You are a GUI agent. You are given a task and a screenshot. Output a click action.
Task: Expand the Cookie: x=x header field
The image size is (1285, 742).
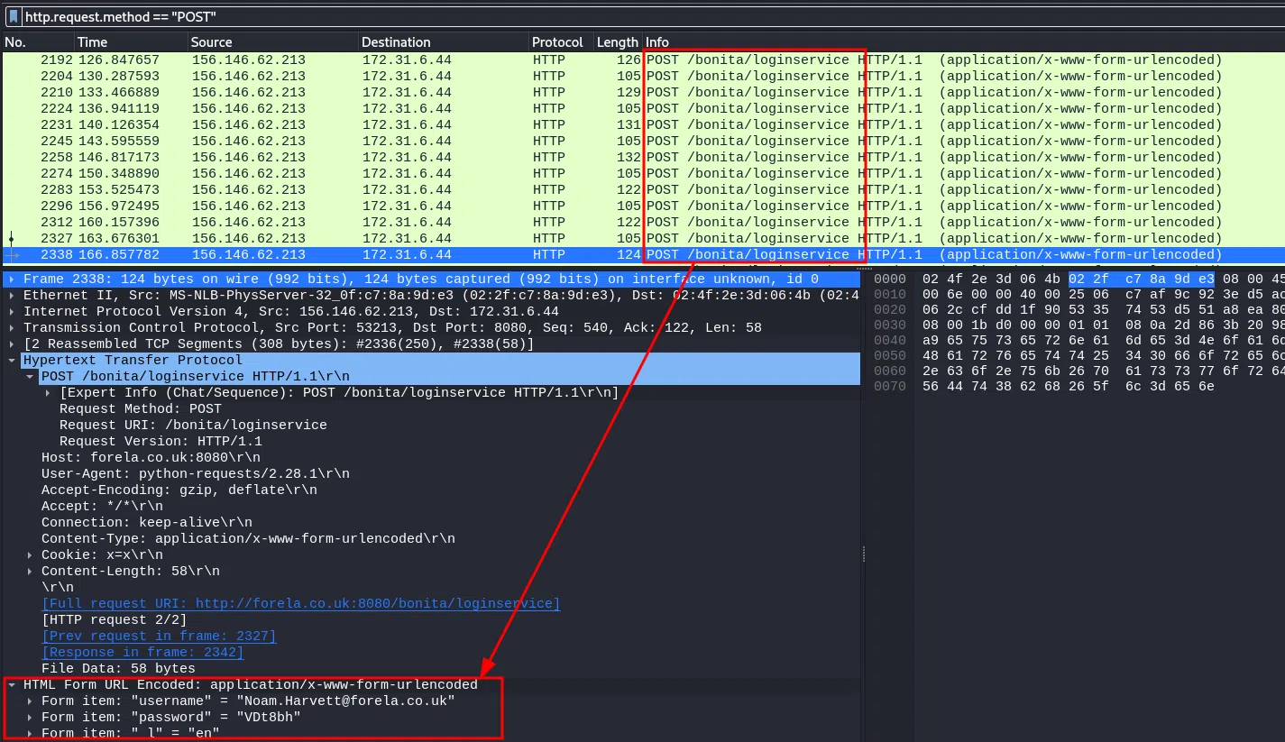[x=30, y=555]
